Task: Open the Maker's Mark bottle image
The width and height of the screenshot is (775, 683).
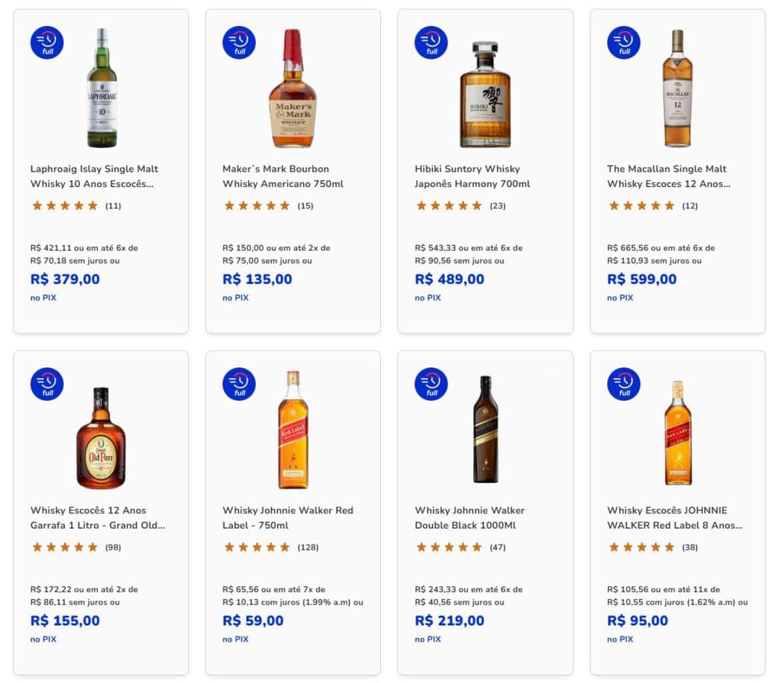Action: (x=292, y=88)
